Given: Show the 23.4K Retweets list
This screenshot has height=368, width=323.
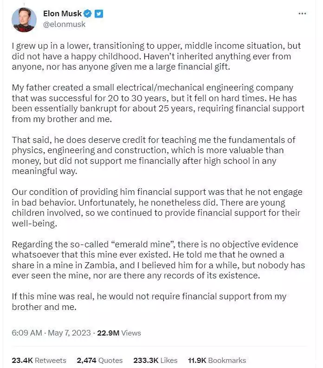Looking at the screenshot, I should point(39,360).
